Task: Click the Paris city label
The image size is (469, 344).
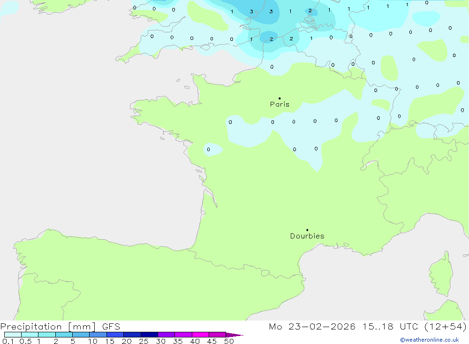Action: tap(280, 104)
